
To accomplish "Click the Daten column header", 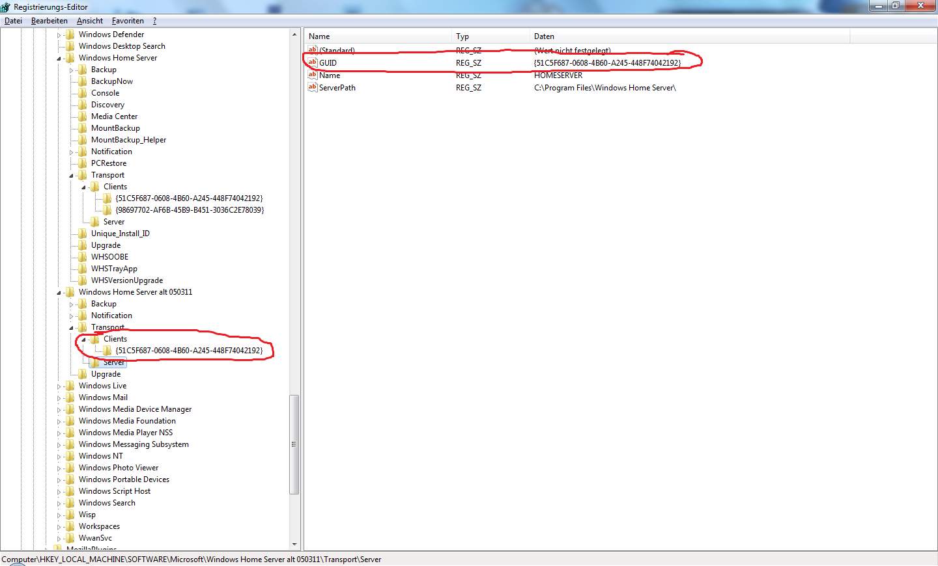I will [690, 36].
